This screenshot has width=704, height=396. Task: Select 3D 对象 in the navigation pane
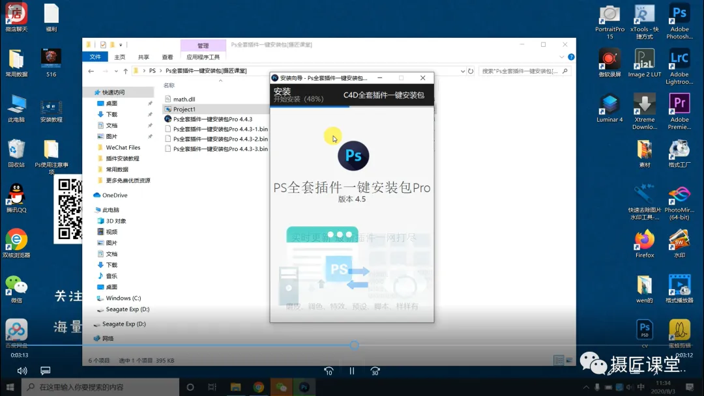(x=116, y=221)
